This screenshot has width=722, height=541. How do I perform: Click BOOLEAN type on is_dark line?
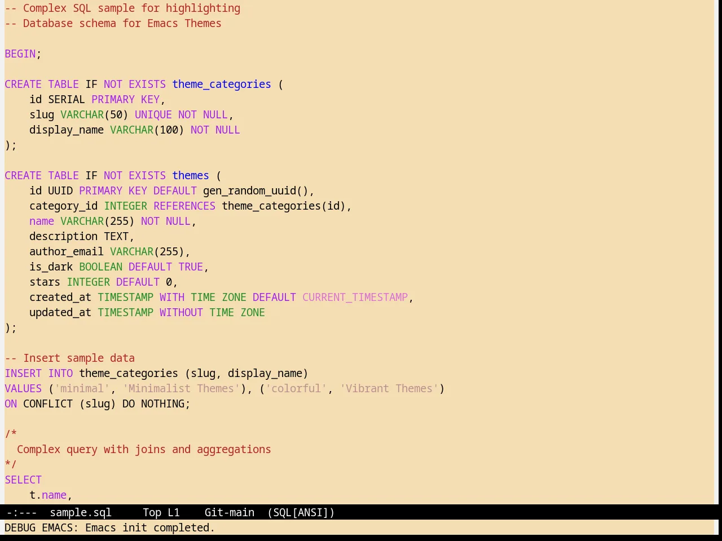100,267
